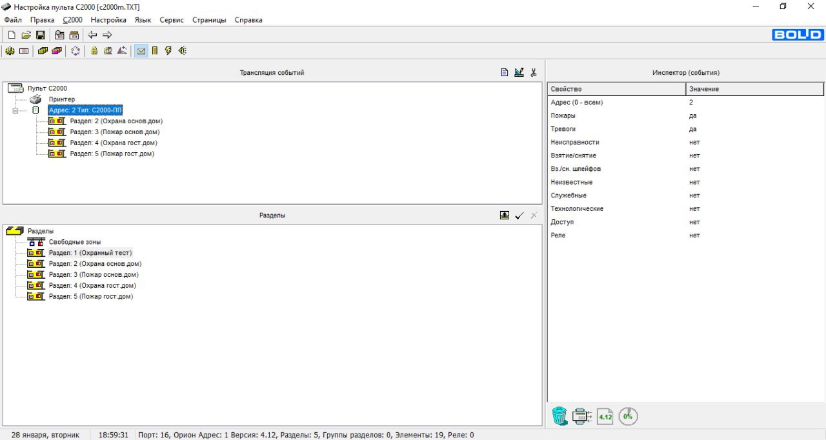Image resolution: width=826 pixels, height=440 pixels.
Task: Open the C2000 menu
Action: coord(73,20)
